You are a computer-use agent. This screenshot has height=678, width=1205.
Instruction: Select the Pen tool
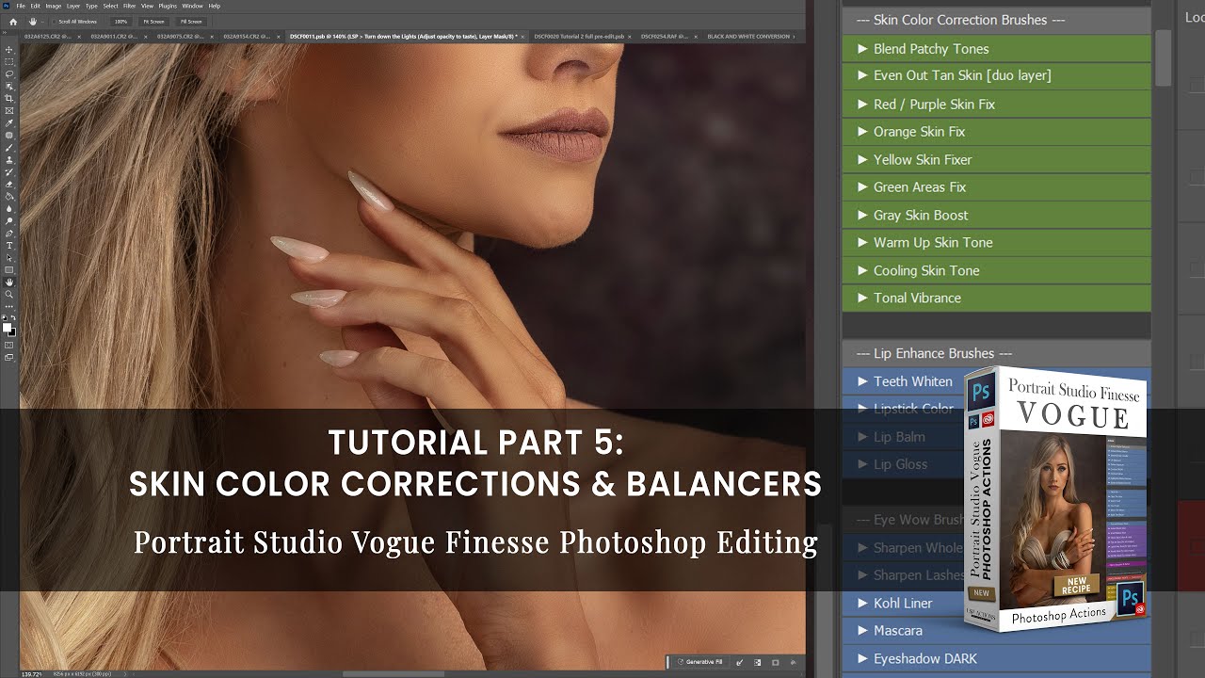click(9, 233)
